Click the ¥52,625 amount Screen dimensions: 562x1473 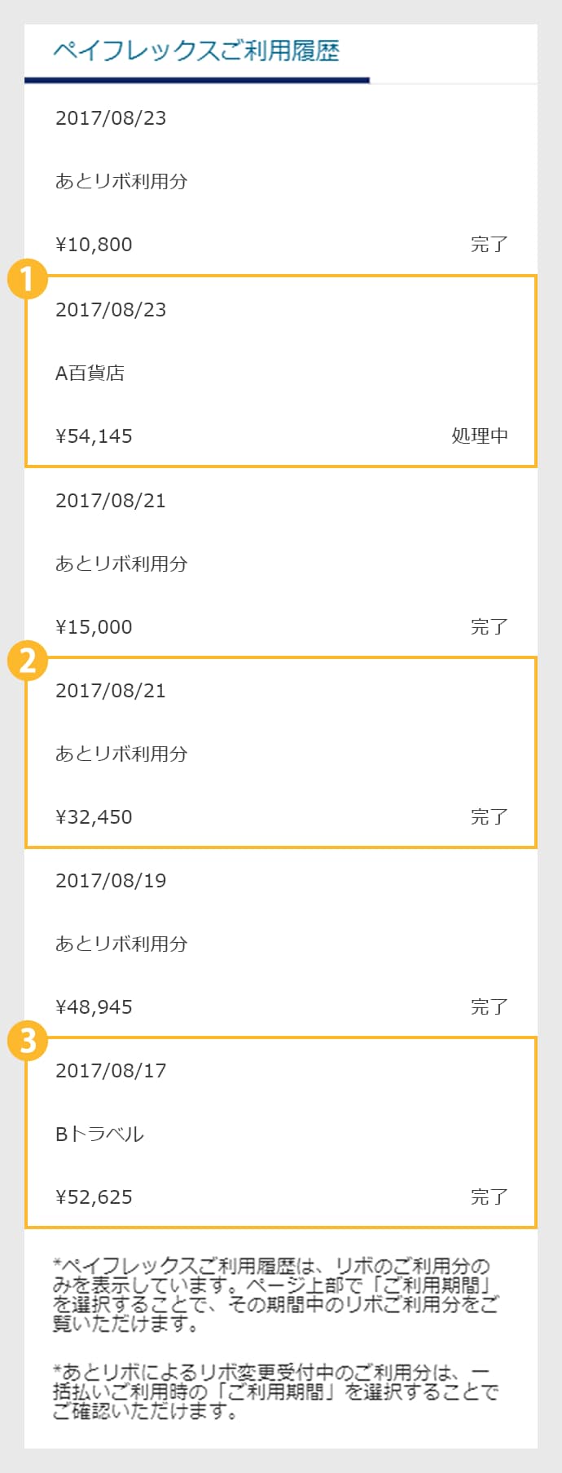(x=94, y=1197)
